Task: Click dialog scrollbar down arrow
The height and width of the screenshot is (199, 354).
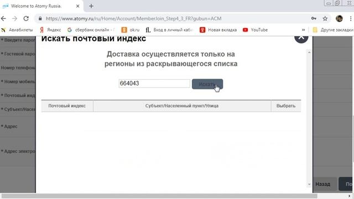Action: pos(309,184)
